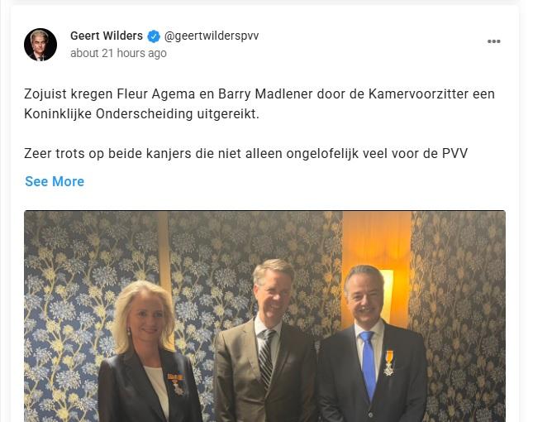The width and height of the screenshot is (533, 422).
Task: Click the line starting 'Zeer trots op beide'
Action: (x=245, y=153)
